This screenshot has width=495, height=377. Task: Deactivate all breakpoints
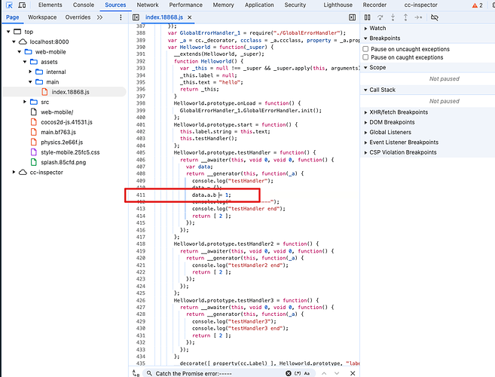tap(435, 17)
